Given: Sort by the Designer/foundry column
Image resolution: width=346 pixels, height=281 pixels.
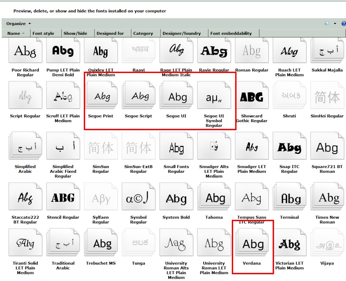Looking at the screenshot, I should pyautogui.click(x=184, y=33).
